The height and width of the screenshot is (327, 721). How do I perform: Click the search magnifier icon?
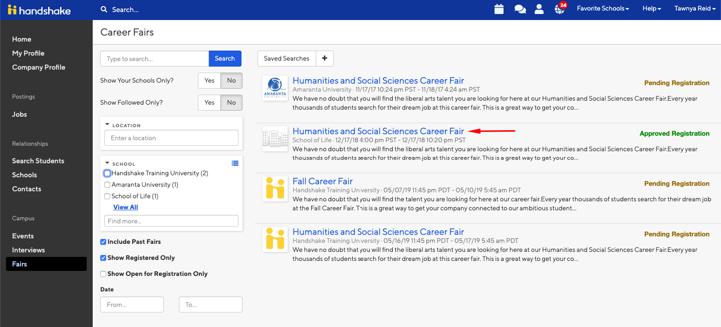click(104, 10)
